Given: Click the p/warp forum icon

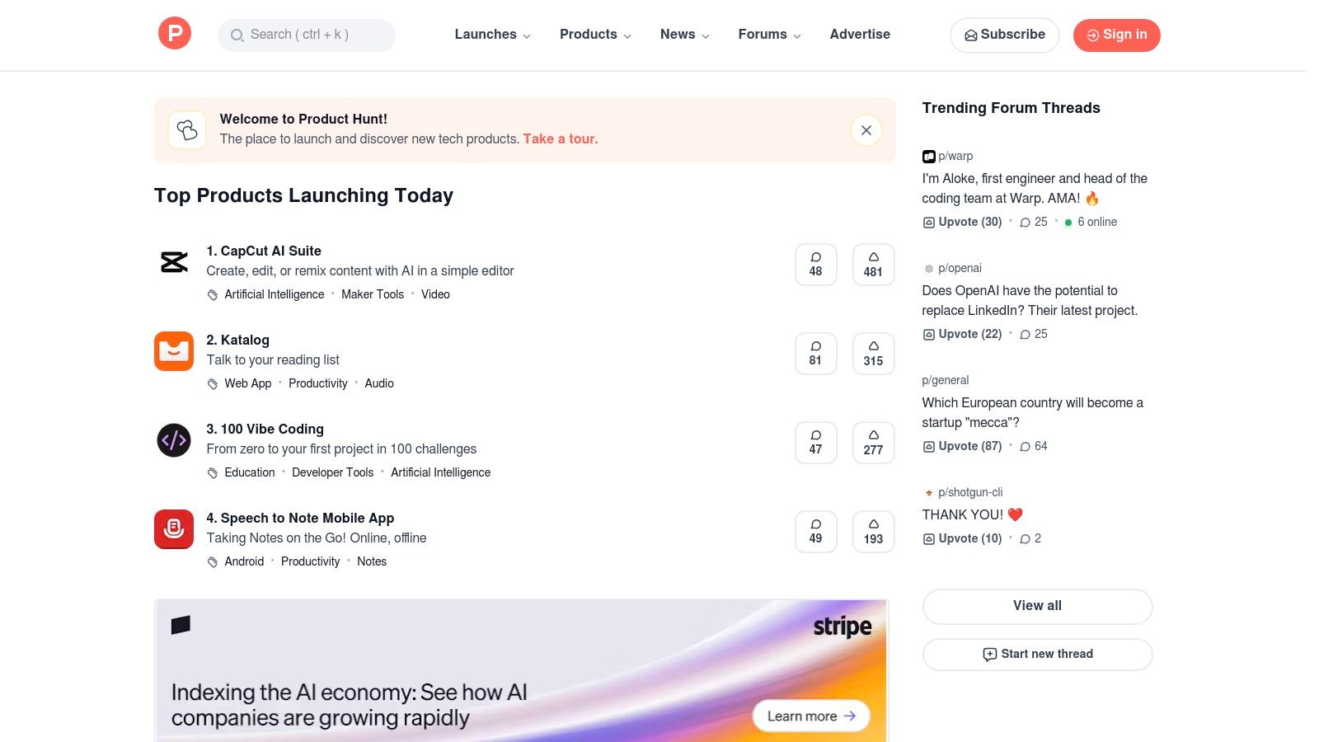Looking at the screenshot, I should tap(928, 157).
